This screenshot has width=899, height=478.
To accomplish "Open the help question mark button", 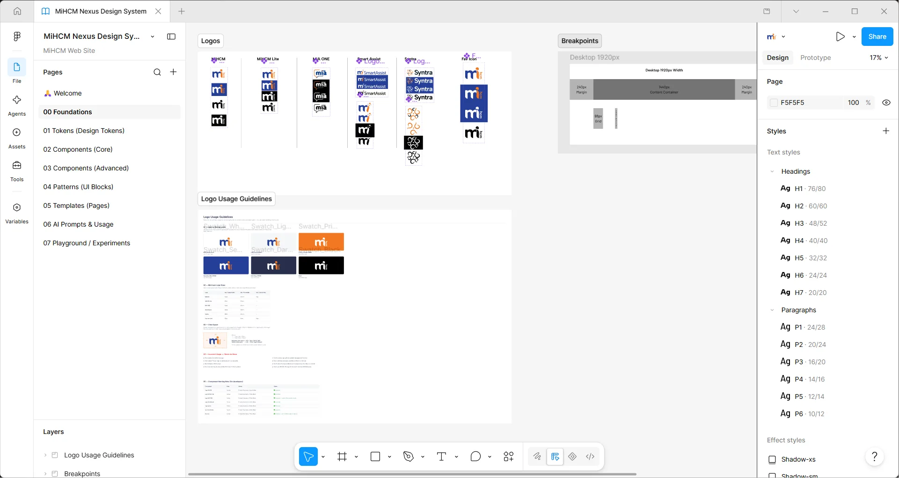I will click(x=874, y=456).
